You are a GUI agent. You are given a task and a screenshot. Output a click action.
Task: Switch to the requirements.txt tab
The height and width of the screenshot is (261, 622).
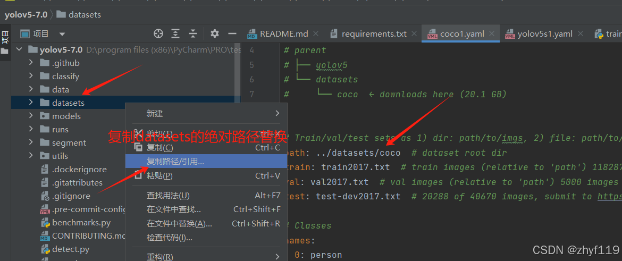tap(374, 33)
